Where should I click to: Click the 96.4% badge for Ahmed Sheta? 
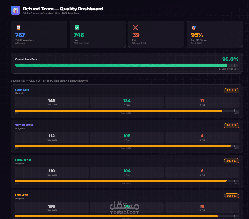pyautogui.click(x=231, y=125)
